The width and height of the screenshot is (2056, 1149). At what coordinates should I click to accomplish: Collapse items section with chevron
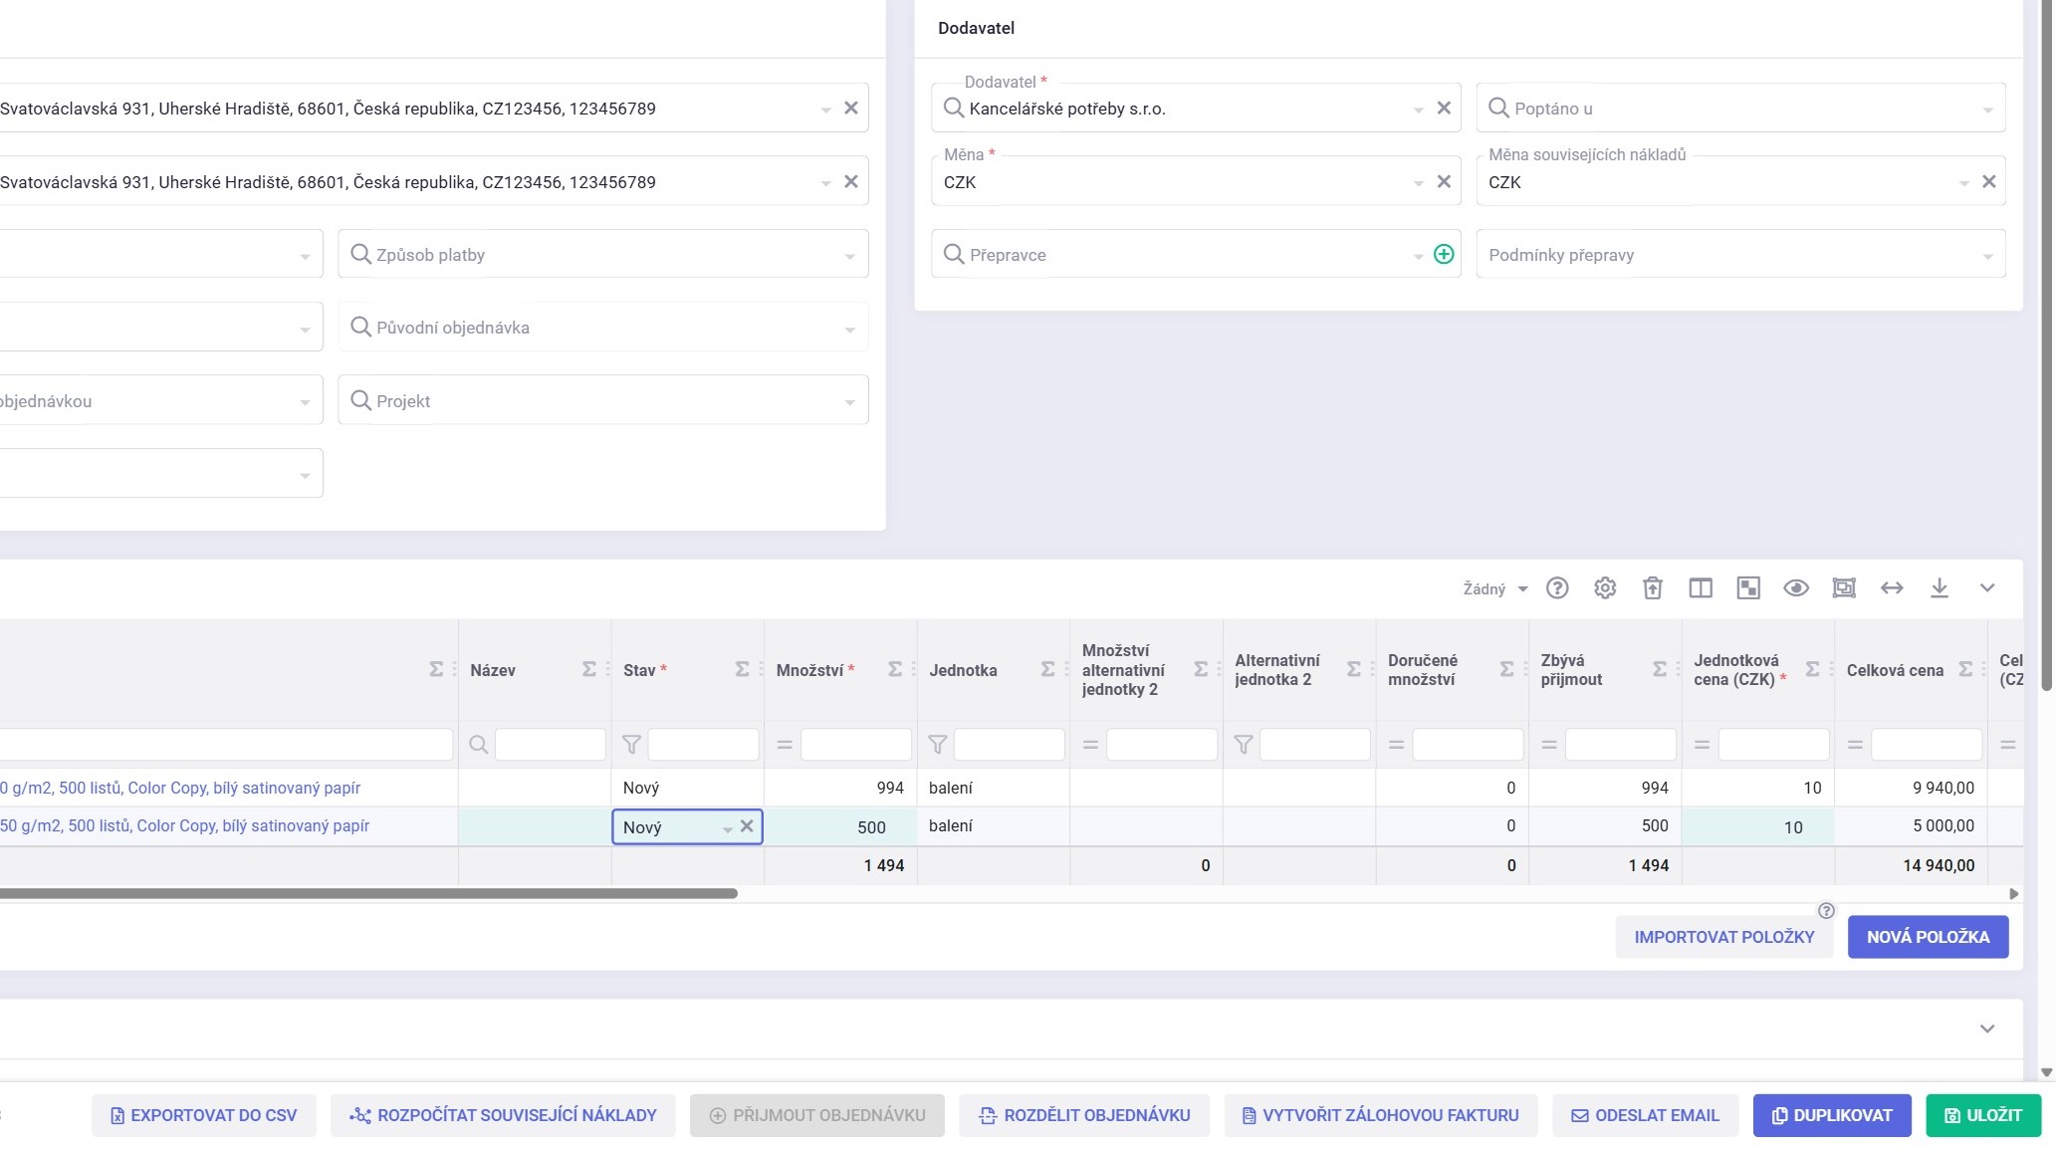[x=1987, y=588]
